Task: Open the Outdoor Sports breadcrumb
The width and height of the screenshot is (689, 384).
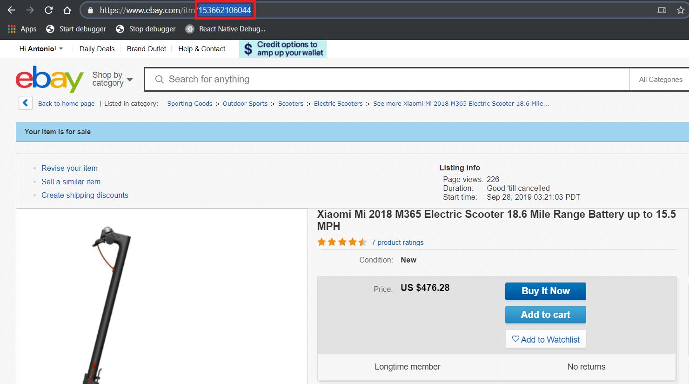Action: (x=245, y=104)
